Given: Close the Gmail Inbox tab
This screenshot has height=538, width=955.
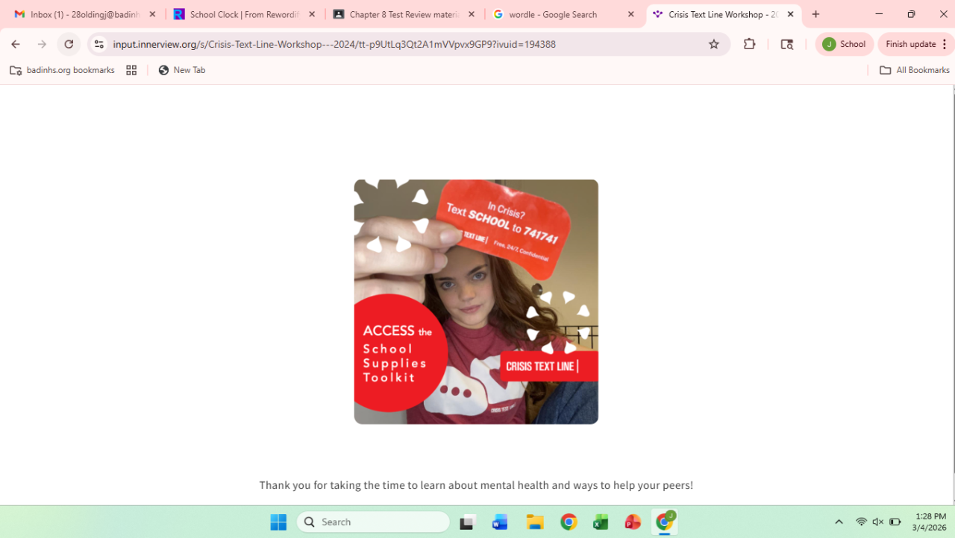Looking at the screenshot, I should pyautogui.click(x=152, y=14).
